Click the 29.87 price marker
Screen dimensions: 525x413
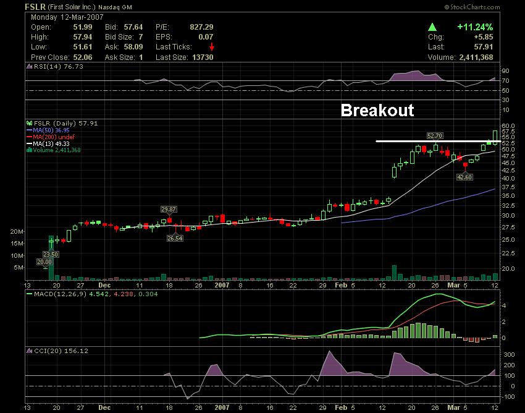pos(169,210)
